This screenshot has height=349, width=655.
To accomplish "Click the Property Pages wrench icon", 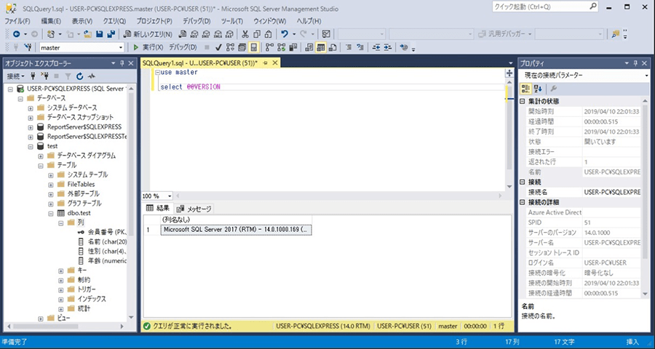I will point(554,88).
